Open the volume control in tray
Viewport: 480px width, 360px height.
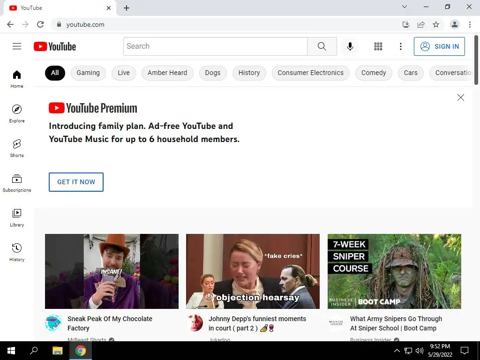(x=420, y=351)
